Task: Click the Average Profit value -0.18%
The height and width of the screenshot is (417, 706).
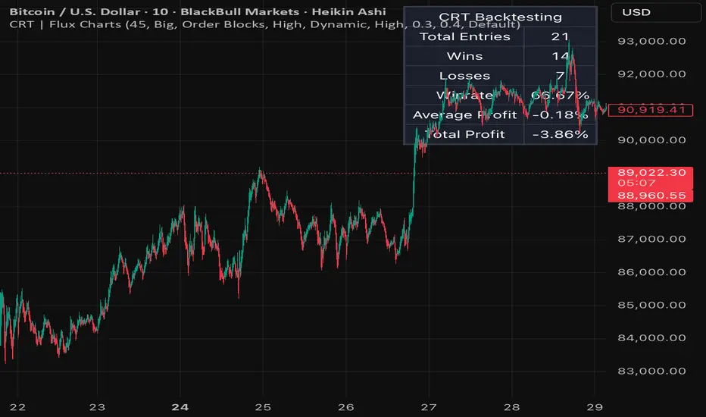Action: tap(560, 114)
